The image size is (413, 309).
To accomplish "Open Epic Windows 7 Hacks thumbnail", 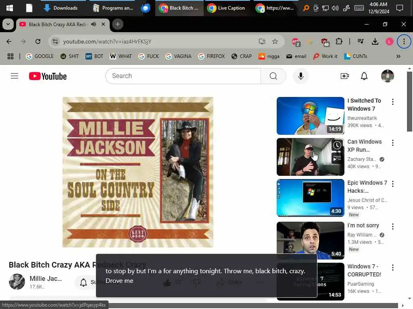I will coord(310,198).
